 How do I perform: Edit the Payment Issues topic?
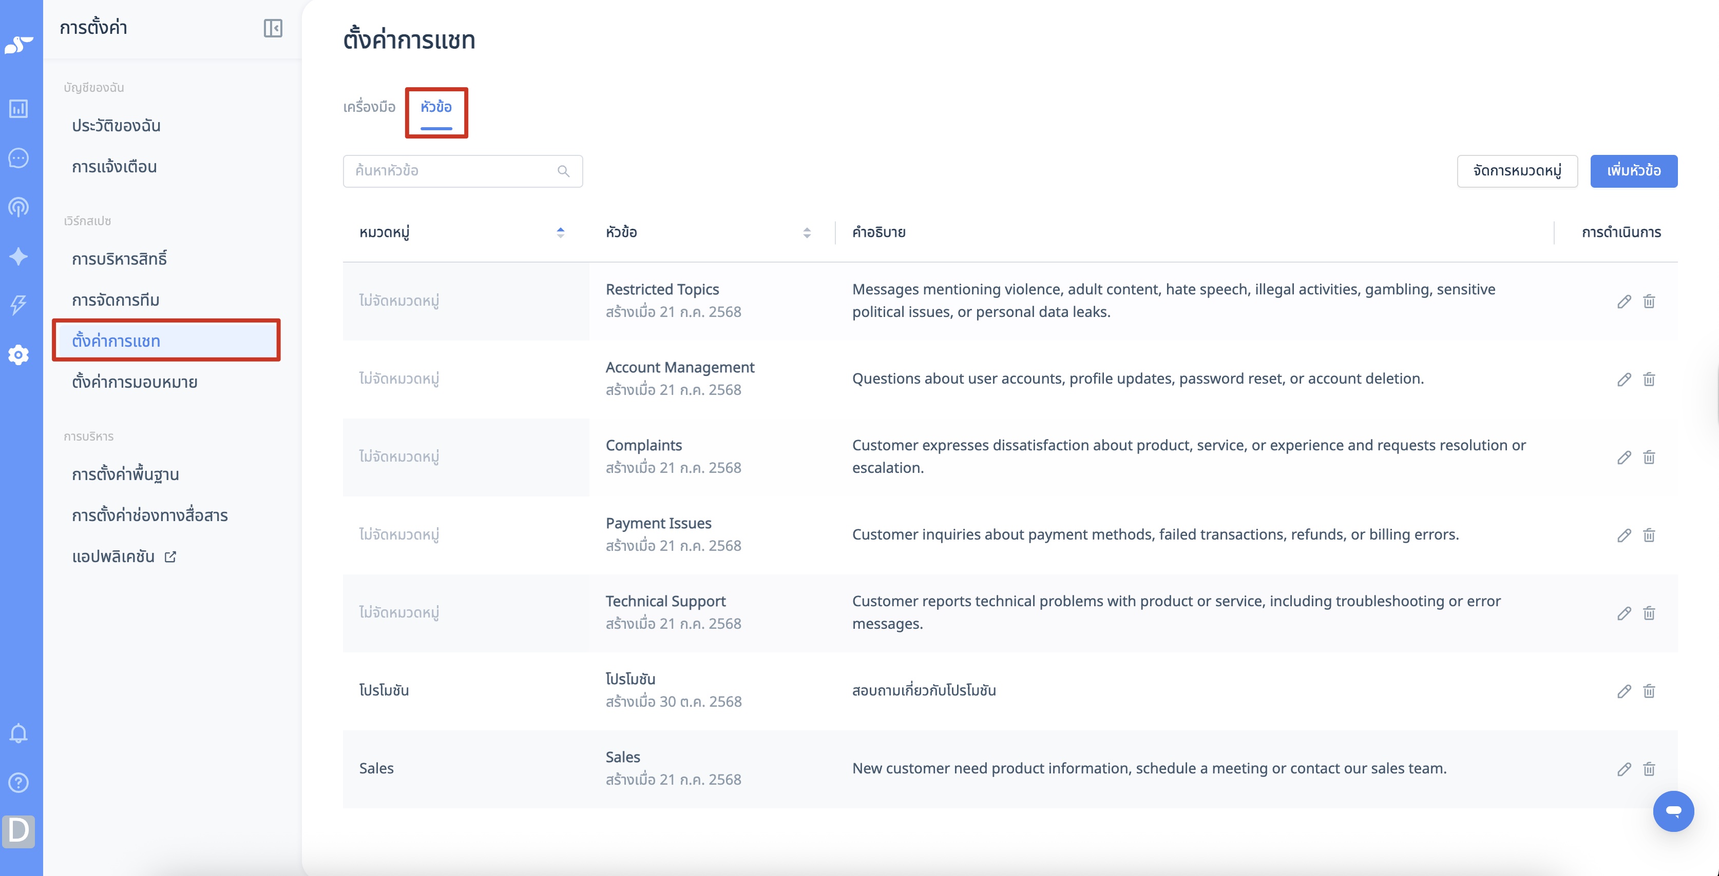(x=1623, y=535)
